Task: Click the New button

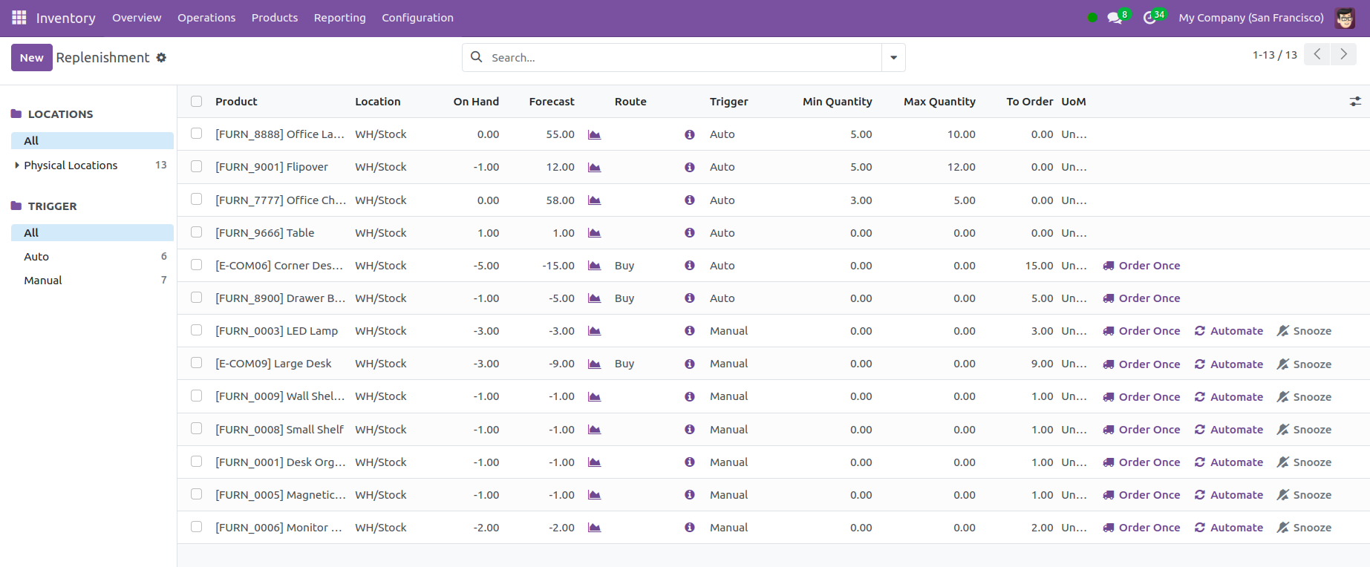Action: coord(31,58)
